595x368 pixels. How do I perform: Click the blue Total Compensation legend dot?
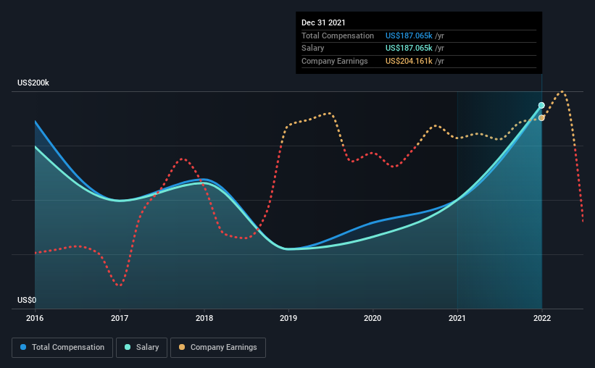(23, 347)
